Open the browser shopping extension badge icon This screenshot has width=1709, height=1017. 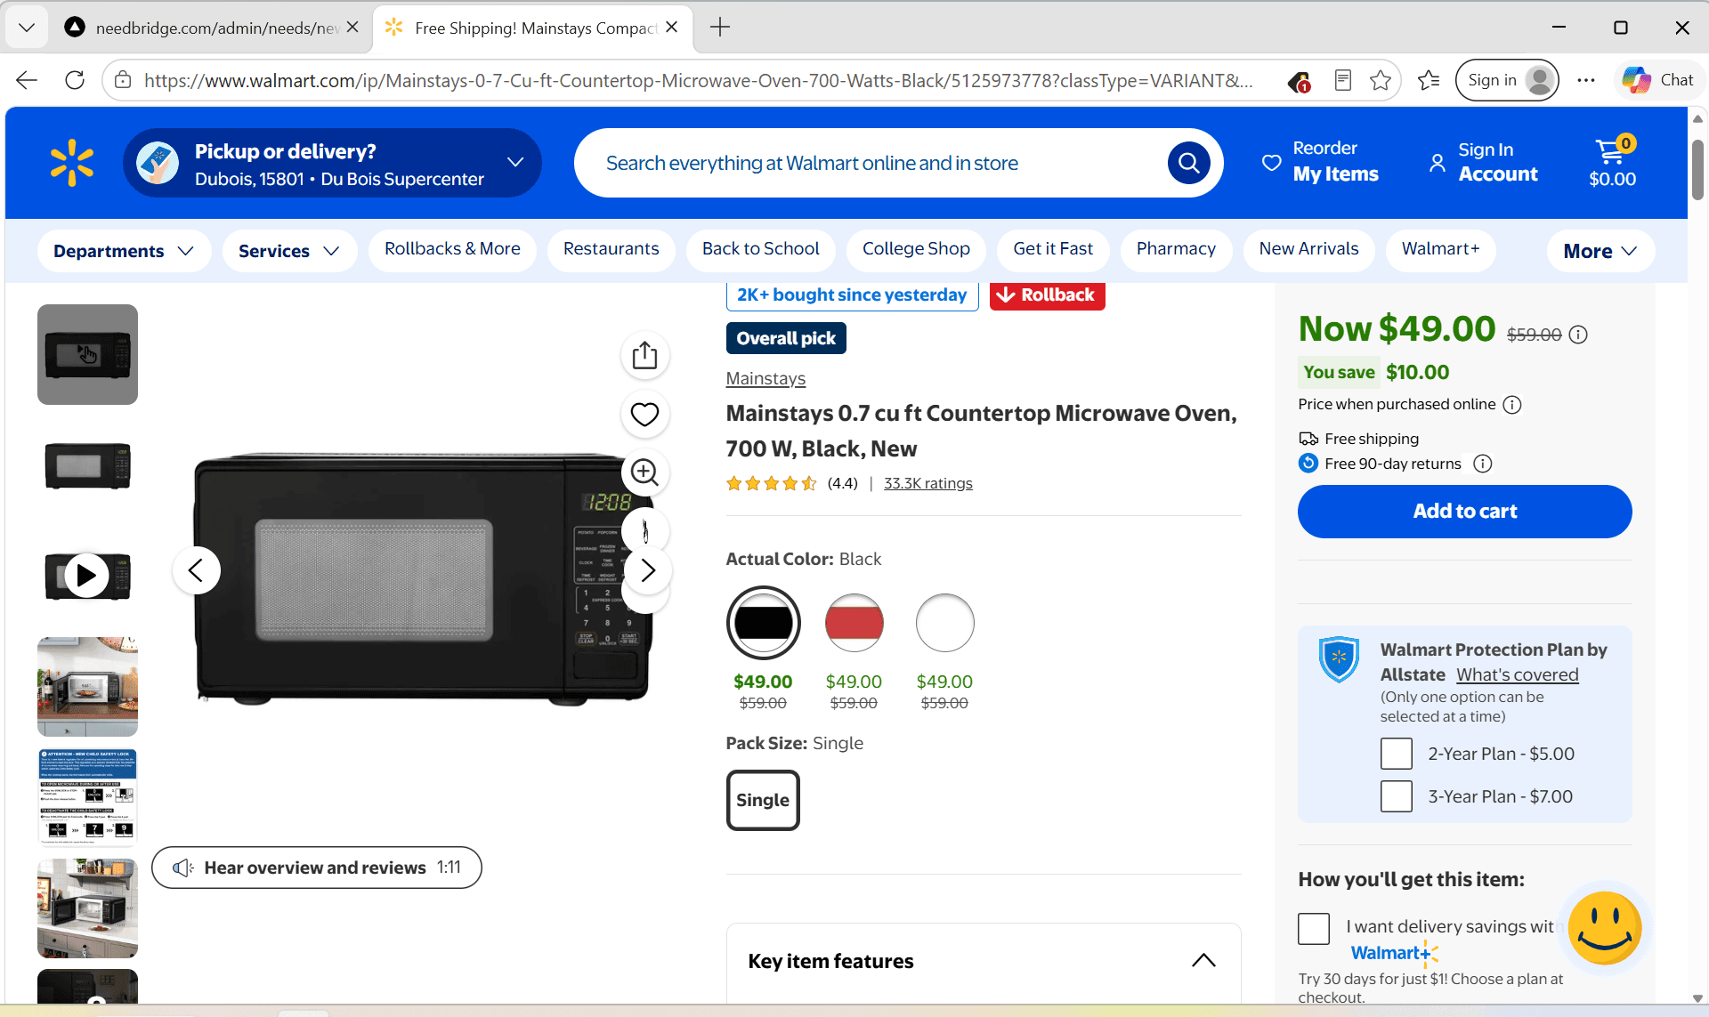(x=1299, y=81)
